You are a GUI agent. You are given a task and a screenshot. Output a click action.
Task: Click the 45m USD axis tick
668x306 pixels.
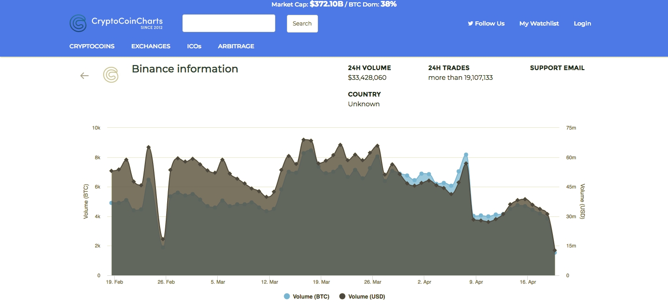571,187
